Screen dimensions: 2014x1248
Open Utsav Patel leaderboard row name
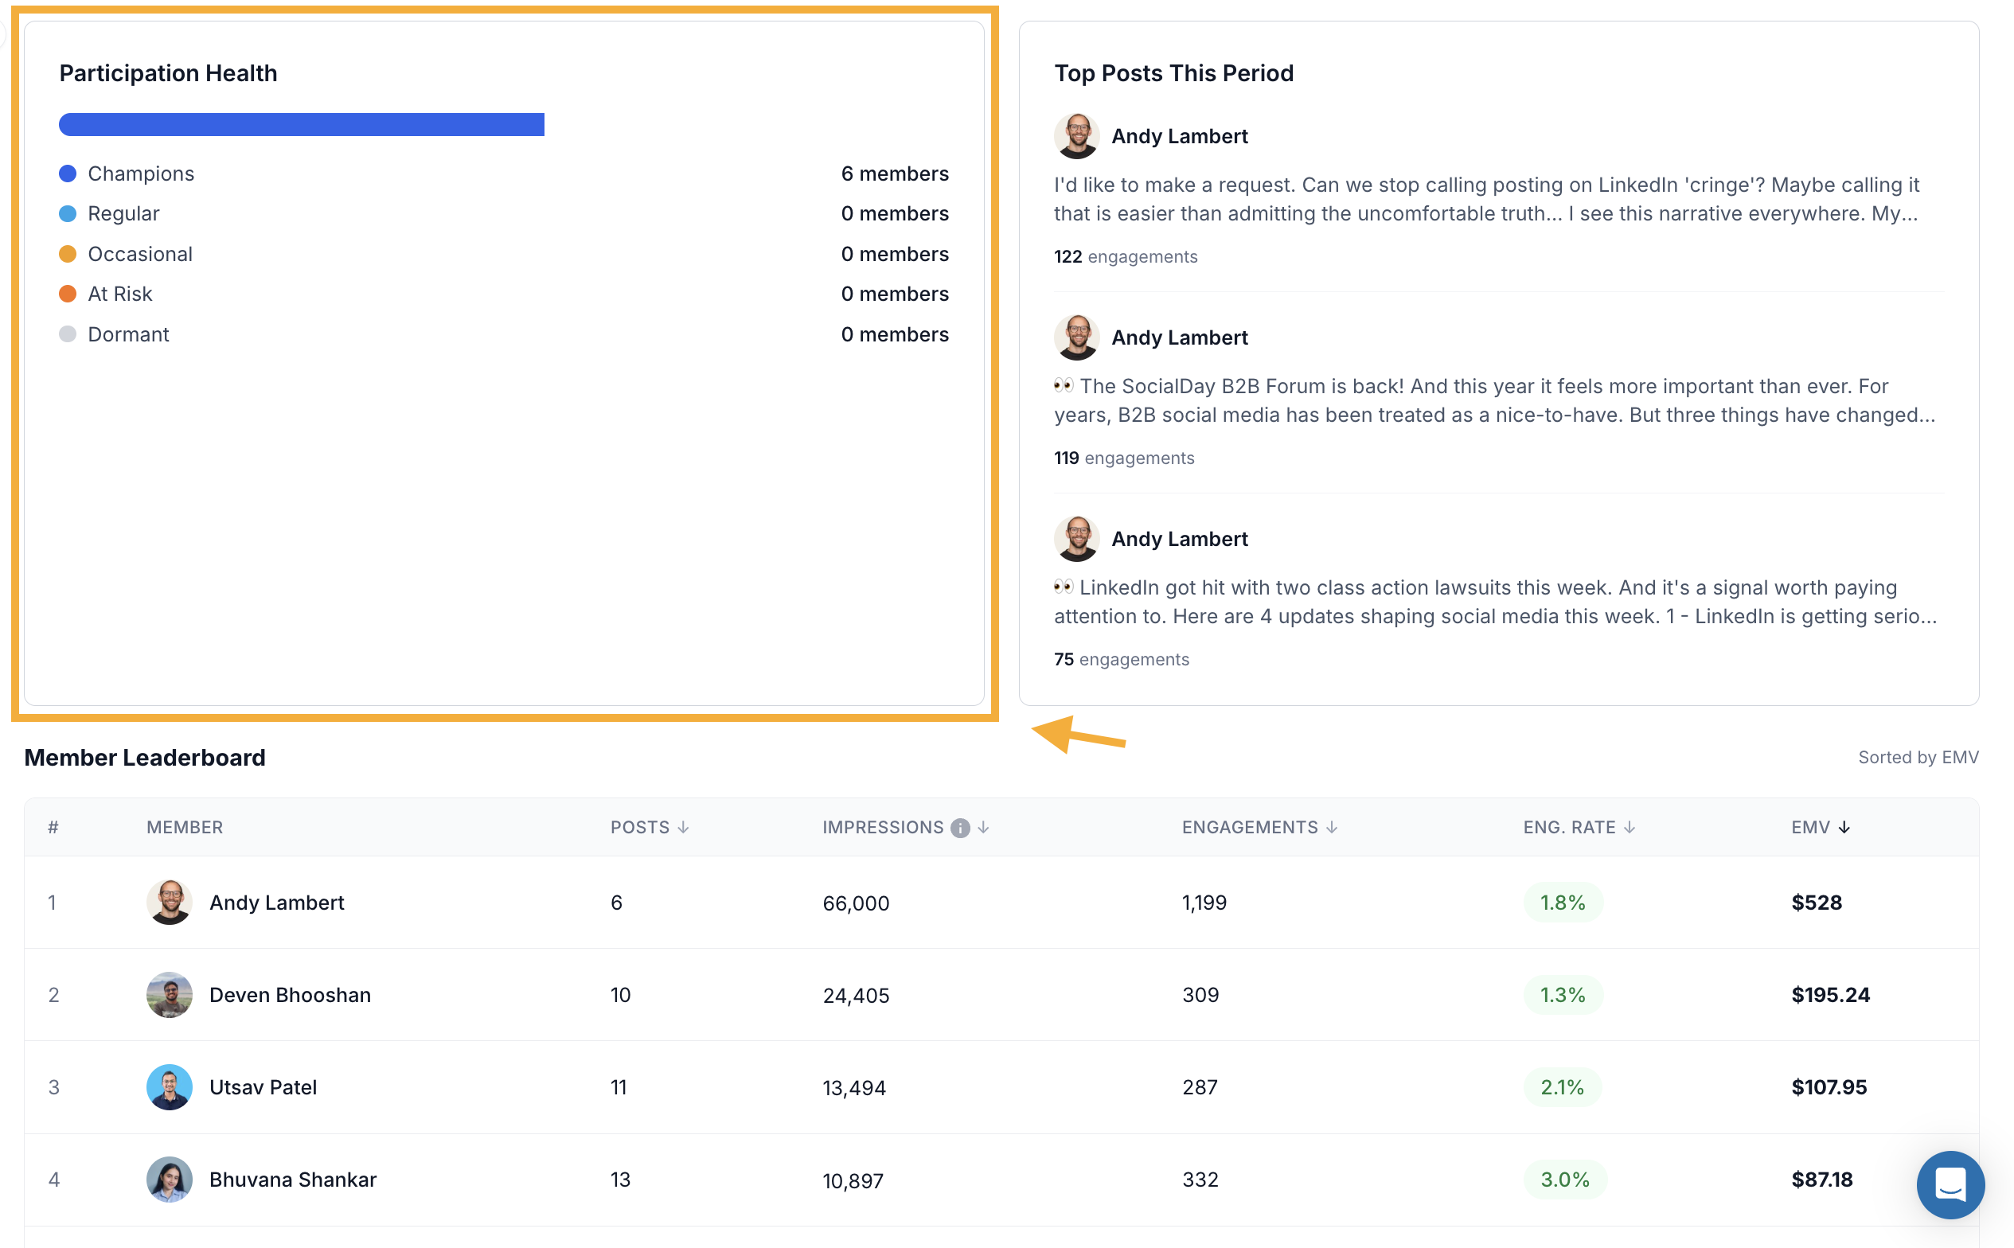click(263, 1087)
